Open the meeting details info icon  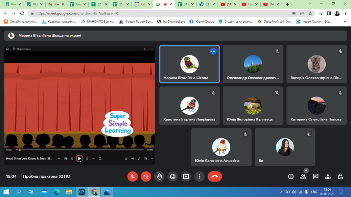[x=290, y=176]
